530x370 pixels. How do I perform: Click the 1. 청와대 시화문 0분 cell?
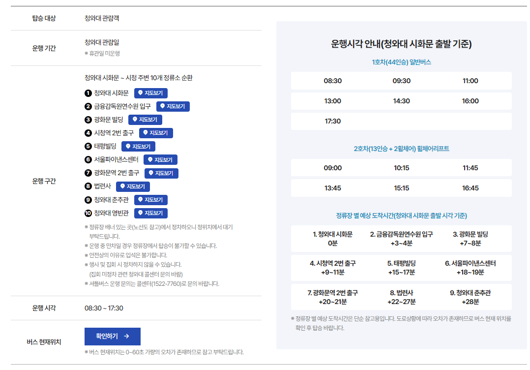point(332,239)
